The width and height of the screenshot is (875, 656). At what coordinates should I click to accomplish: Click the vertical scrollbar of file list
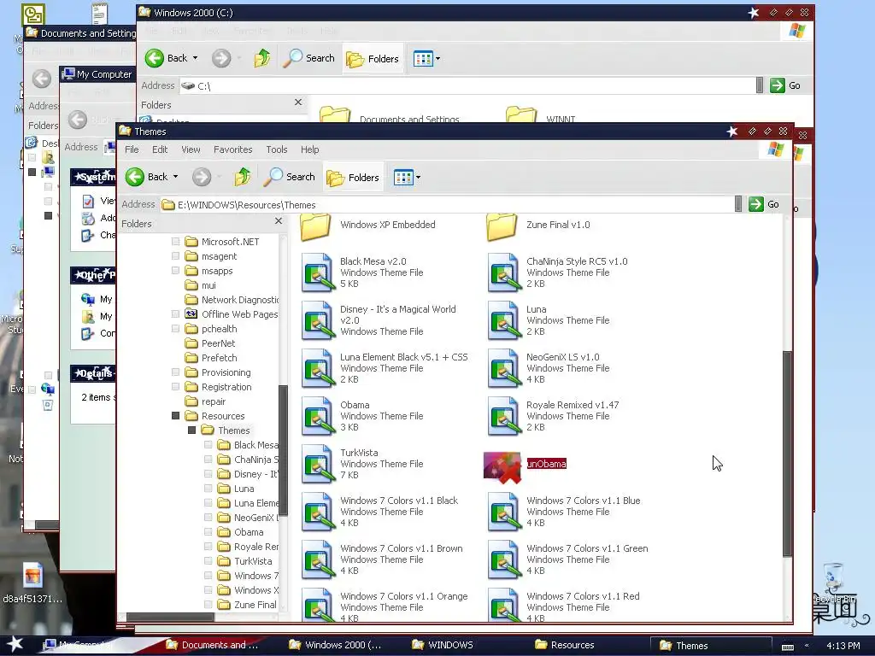click(787, 454)
